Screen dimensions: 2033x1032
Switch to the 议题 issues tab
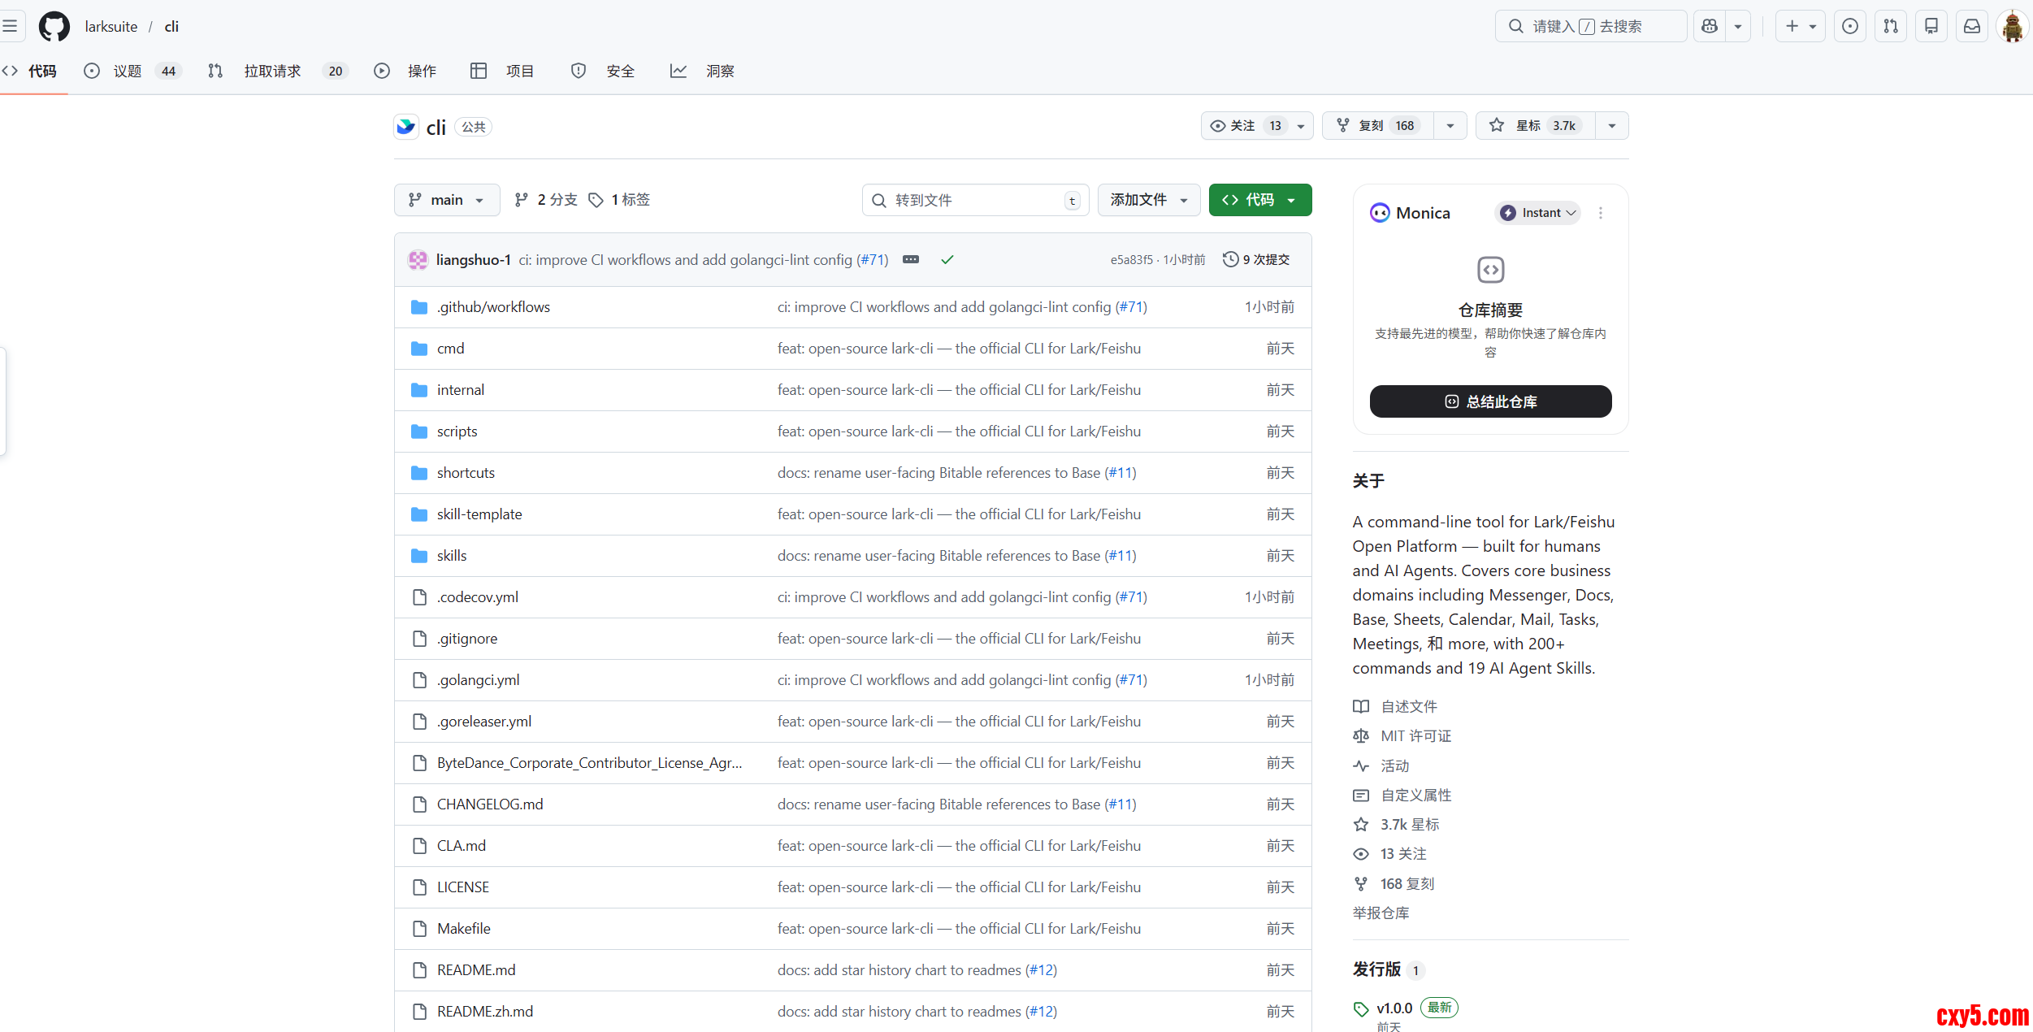(128, 72)
